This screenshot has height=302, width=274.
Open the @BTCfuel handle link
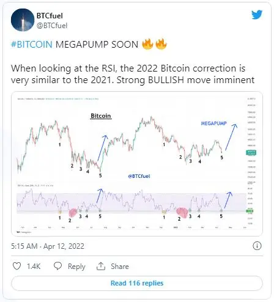pyautogui.click(x=52, y=26)
